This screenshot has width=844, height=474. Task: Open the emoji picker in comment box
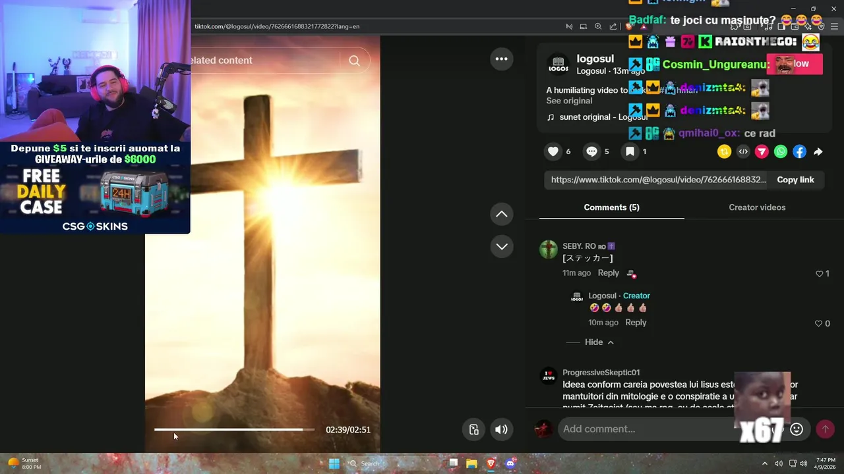pos(797,429)
